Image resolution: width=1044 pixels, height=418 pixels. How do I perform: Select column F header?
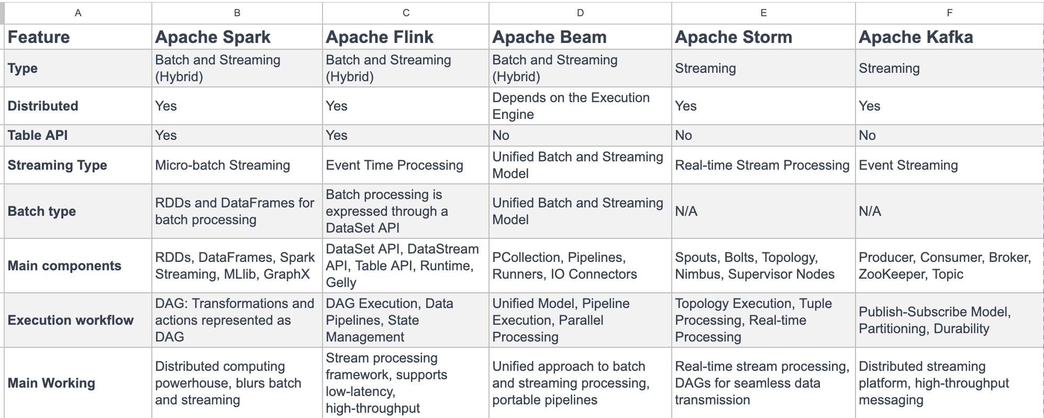949,13
